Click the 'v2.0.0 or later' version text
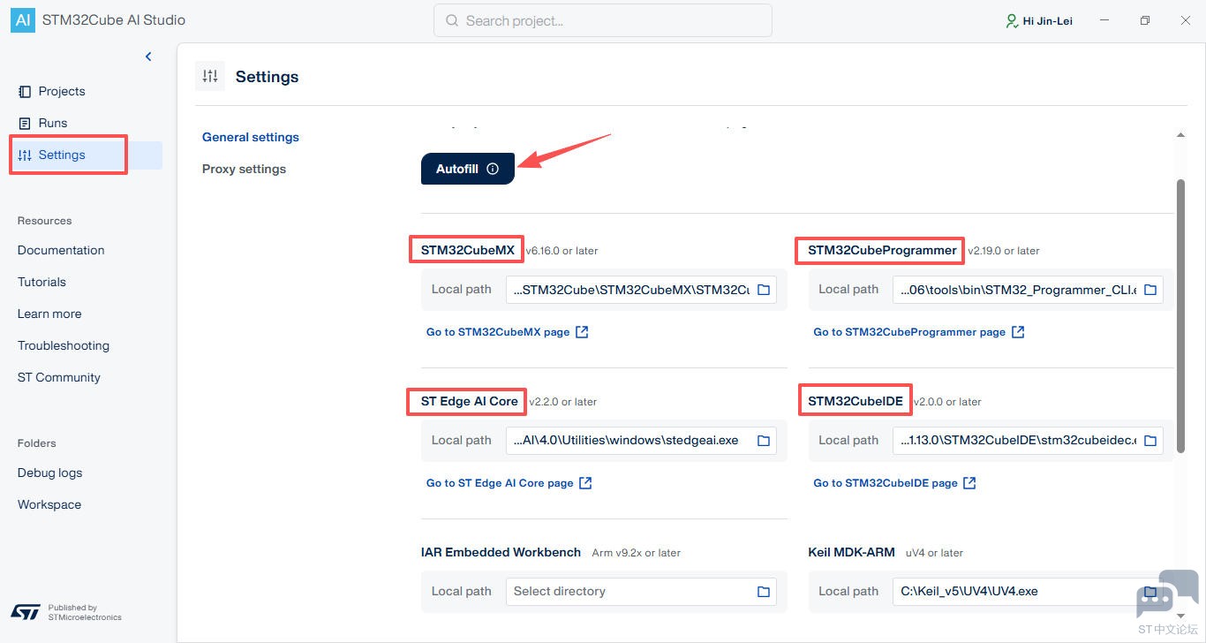Viewport: 1206px width, 643px height. [947, 402]
